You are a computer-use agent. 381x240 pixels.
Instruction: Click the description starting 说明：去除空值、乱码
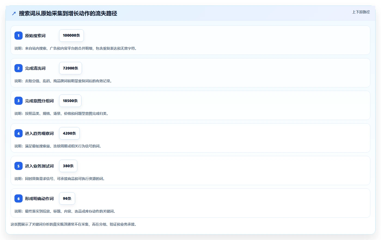coord(63,81)
